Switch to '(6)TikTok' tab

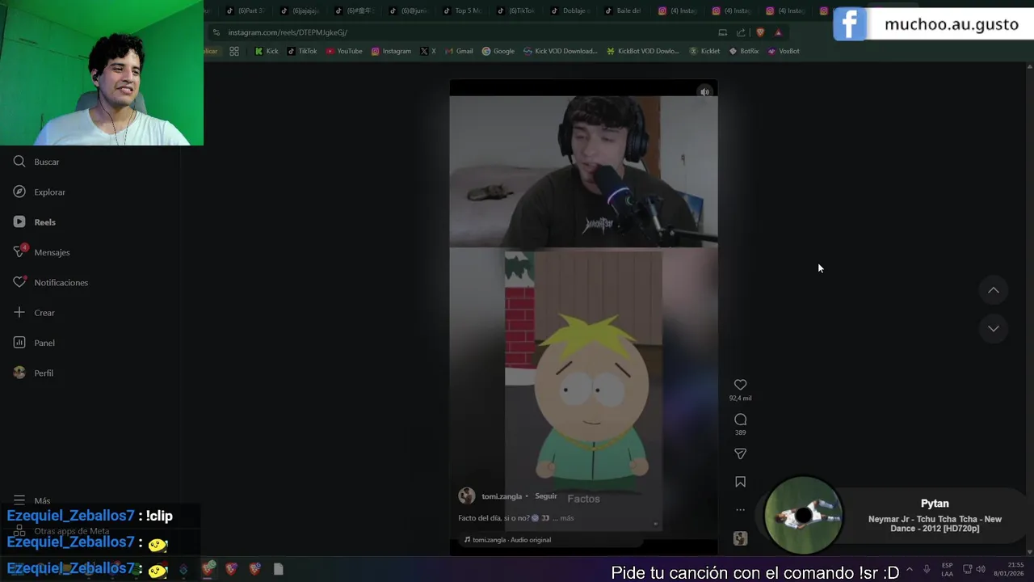click(x=516, y=11)
